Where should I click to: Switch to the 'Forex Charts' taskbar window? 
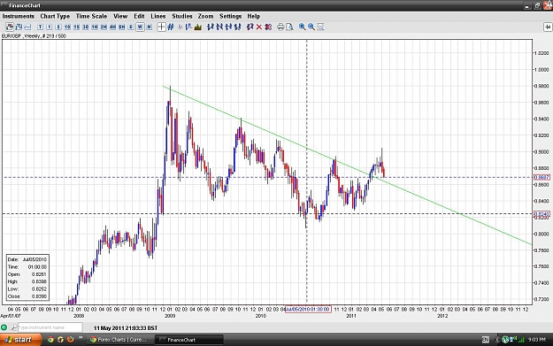click(x=120, y=340)
